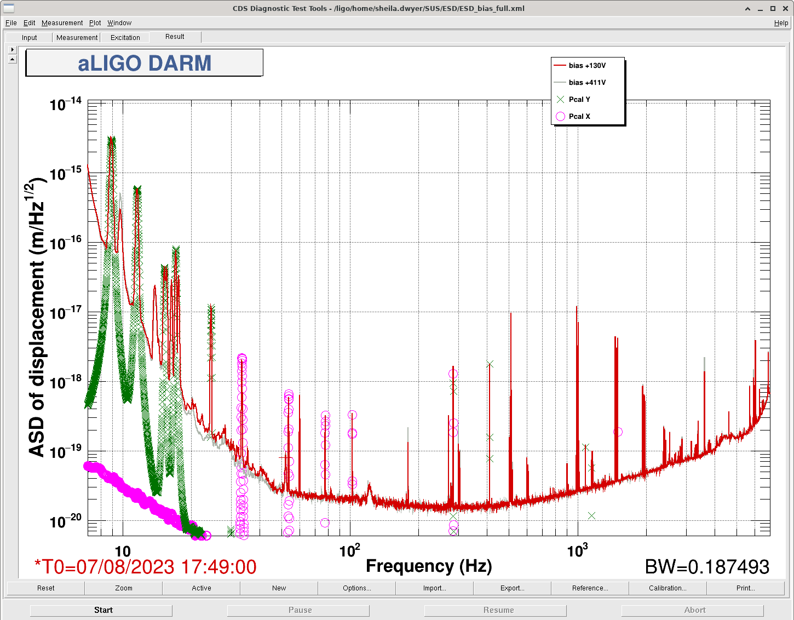Viewport: 794px width, 620px height.
Task: Click the right-arrow panel expander button
Action: coord(13,49)
